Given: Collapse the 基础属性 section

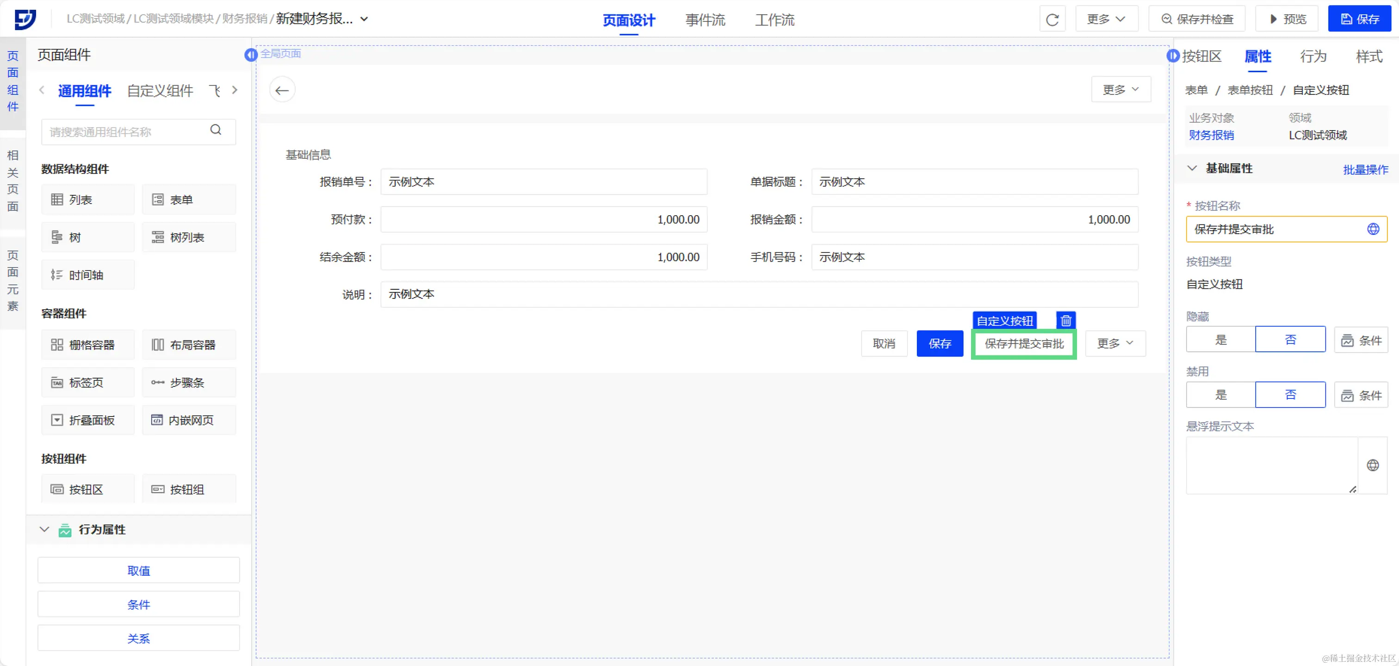Looking at the screenshot, I should click(x=1192, y=168).
